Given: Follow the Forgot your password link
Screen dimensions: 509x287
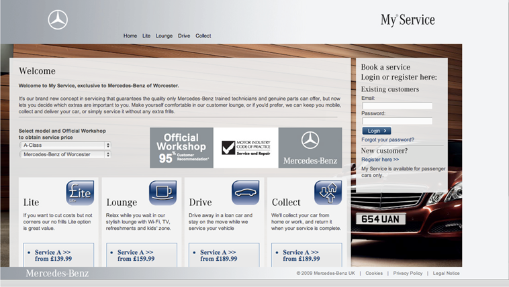Looking at the screenshot, I should (x=387, y=139).
